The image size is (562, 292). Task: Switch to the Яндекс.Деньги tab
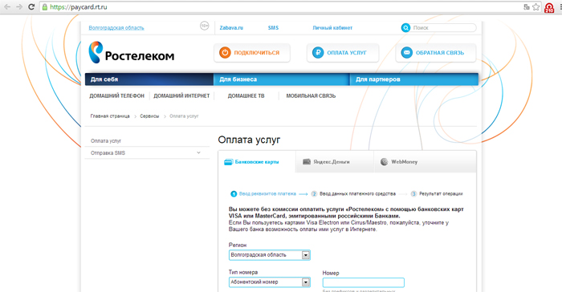[x=335, y=162]
